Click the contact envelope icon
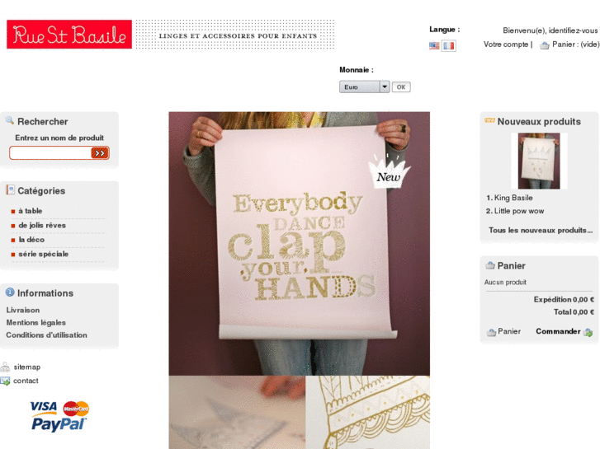Screen dimensions: 600x449 pyautogui.click(x=5, y=381)
